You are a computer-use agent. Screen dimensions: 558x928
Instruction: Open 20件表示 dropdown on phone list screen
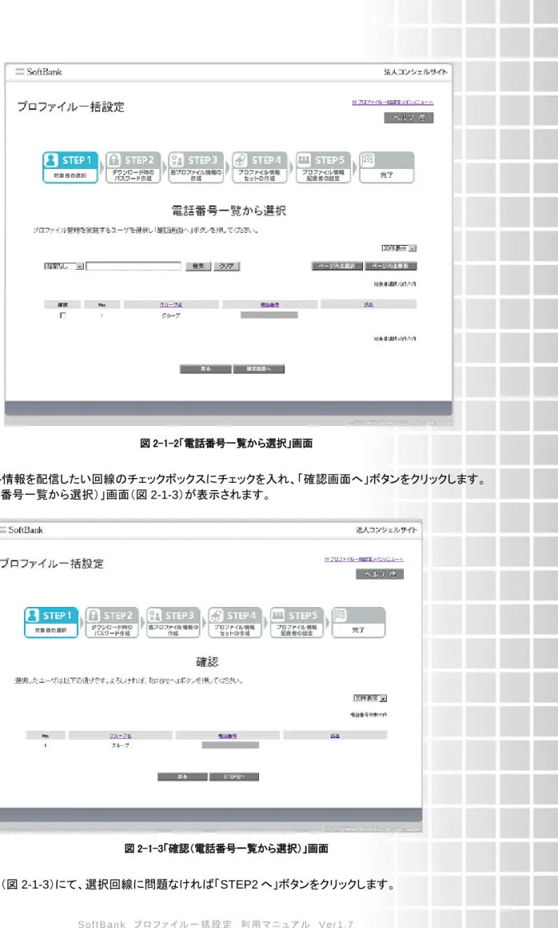[x=399, y=248]
